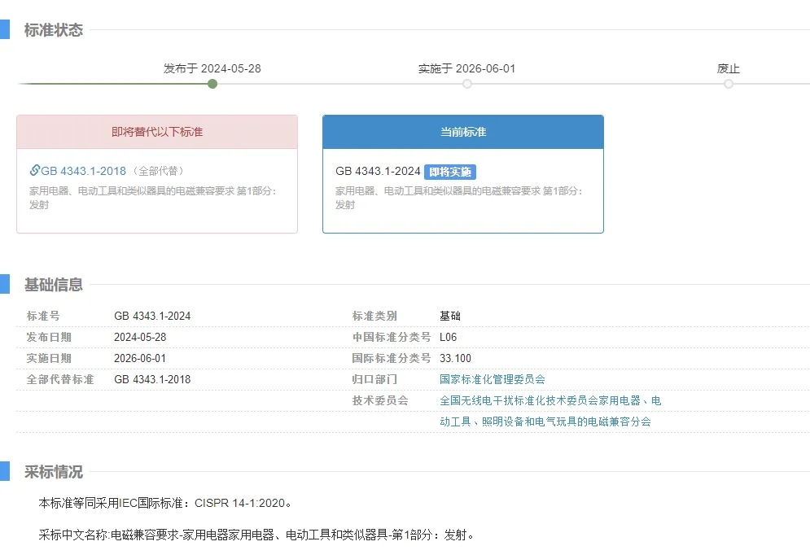Click the 采标情况 section heading
The height and width of the screenshot is (559, 810).
point(54,472)
